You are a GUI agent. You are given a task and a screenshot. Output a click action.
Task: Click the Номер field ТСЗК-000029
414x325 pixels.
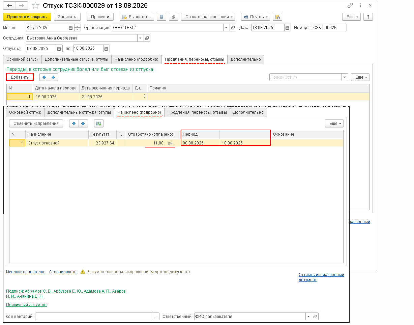pos(328,28)
